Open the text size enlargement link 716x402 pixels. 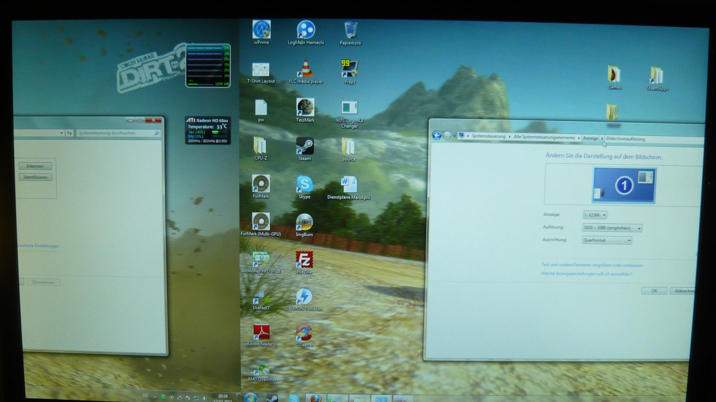coord(592,265)
